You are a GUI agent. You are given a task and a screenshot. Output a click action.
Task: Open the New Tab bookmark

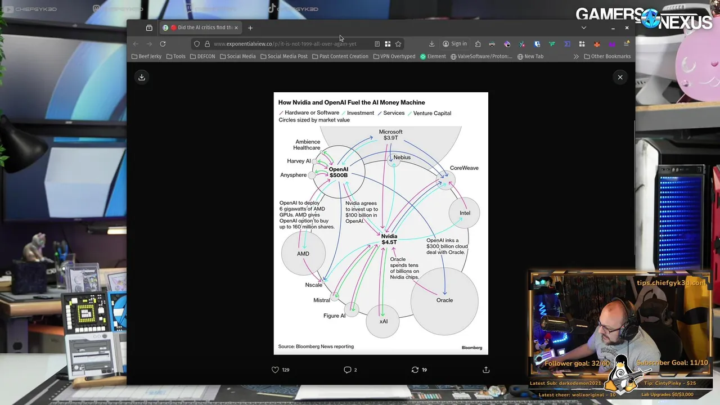coord(530,56)
